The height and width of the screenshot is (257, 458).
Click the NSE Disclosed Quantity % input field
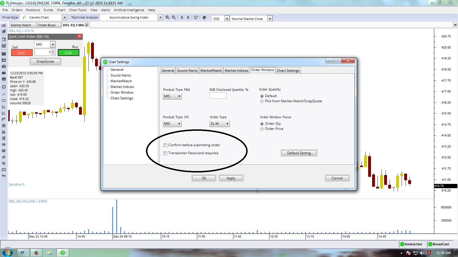pos(218,96)
